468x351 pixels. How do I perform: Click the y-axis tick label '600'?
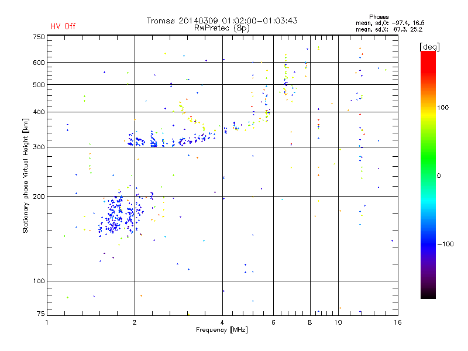point(39,63)
